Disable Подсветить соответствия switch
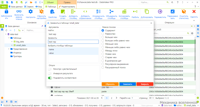The height and width of the screenshot is (107, 200). pyautogui.click(x=50, y=78)
